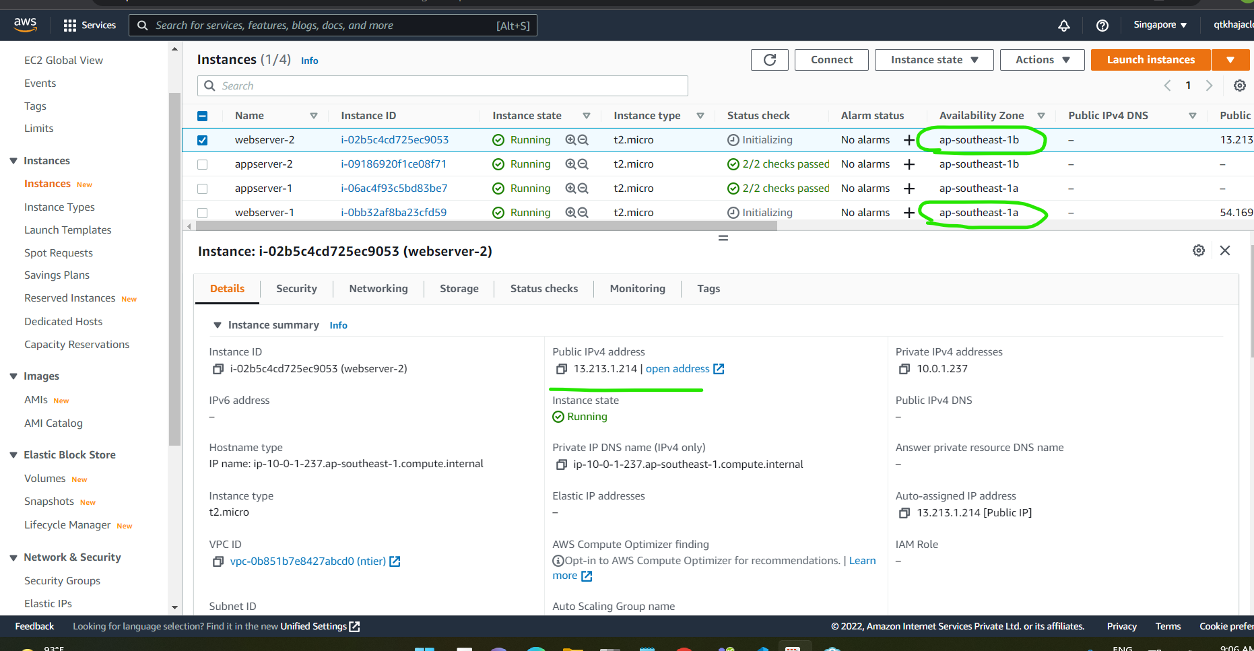Viewport: 1254px width, 651px height.
Task: Select the appserver-1 row checkbox
Action: coord(203,189)
